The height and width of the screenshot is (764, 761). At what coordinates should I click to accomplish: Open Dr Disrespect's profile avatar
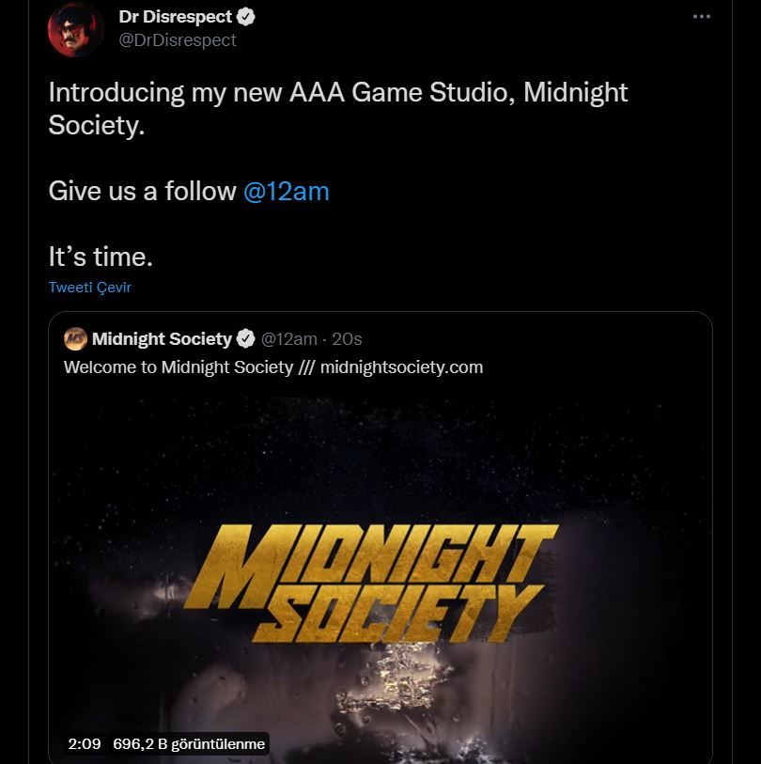75,30
